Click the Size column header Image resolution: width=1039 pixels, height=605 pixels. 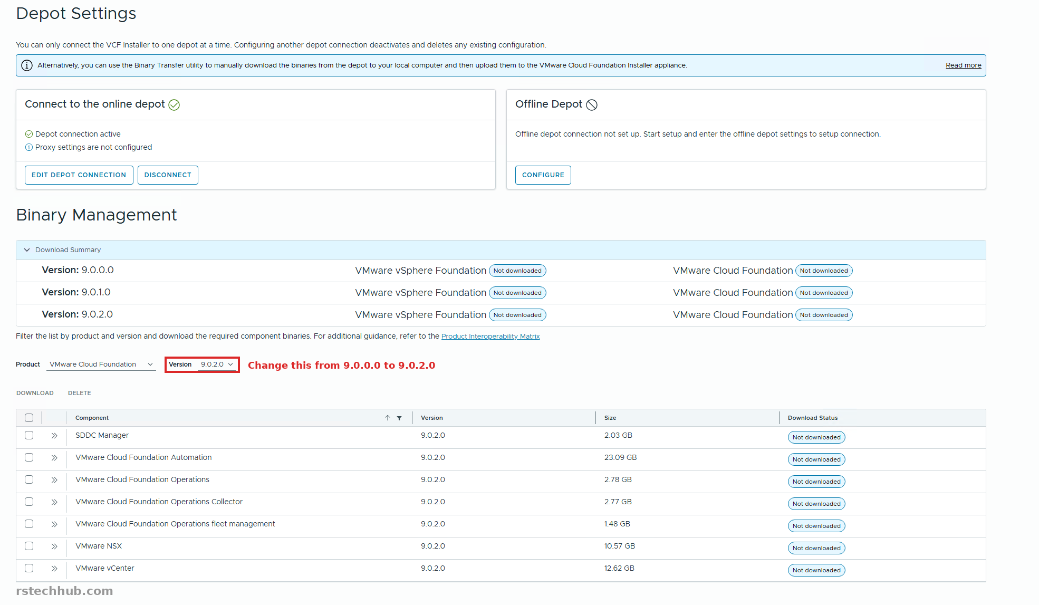[x=610, y=418]
